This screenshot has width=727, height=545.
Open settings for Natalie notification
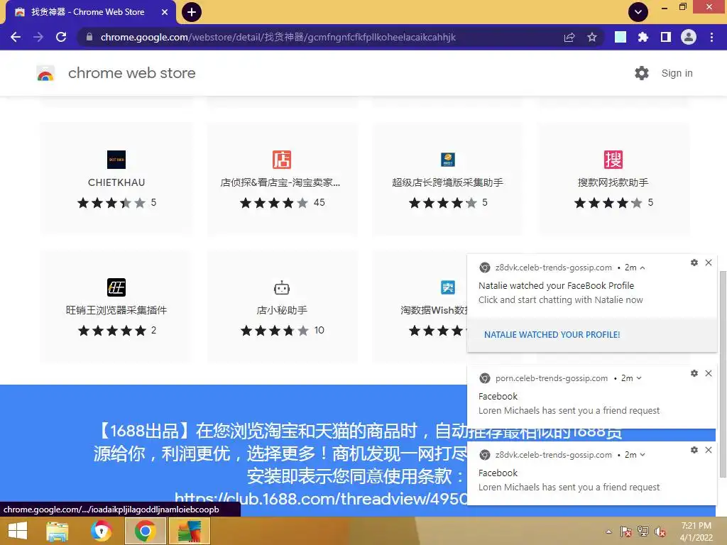694,263
